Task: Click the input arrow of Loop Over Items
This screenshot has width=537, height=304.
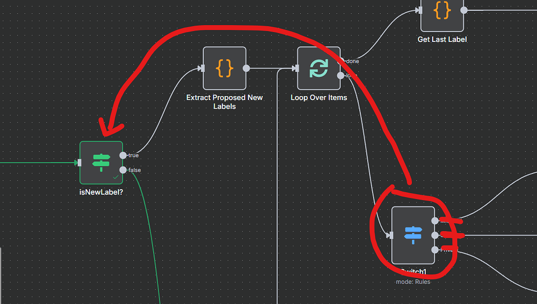Action: click(294, 68)
